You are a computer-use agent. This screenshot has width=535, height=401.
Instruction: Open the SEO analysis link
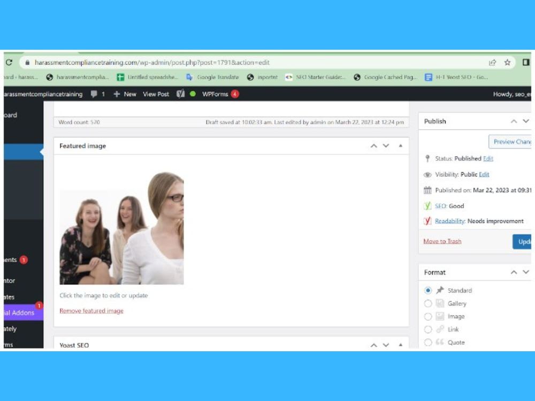440,206
